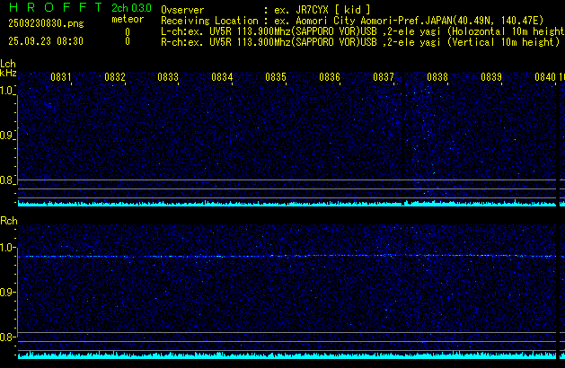Jump to the 0835 time marker

pyautogui.click(x=276, y=78)
